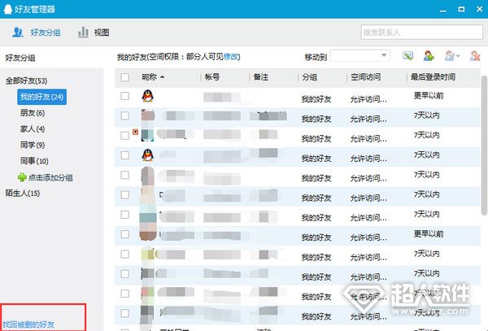Open 找回被删的好友 link
Image resolution: width=488 pixels, height=331 pixels.
[x=28, y=324]
